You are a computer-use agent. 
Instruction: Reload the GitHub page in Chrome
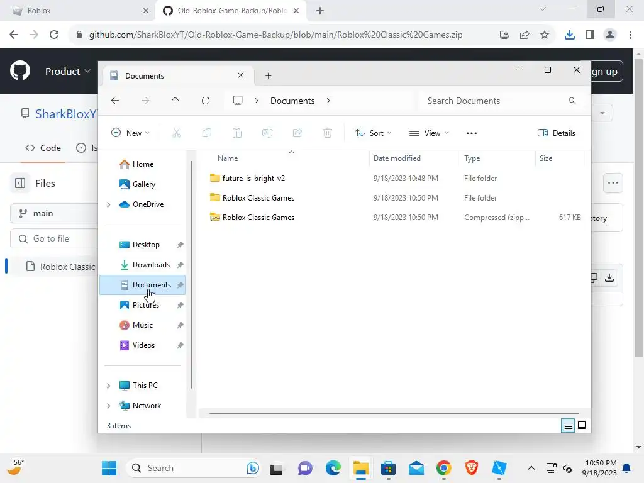coord(54,35)
